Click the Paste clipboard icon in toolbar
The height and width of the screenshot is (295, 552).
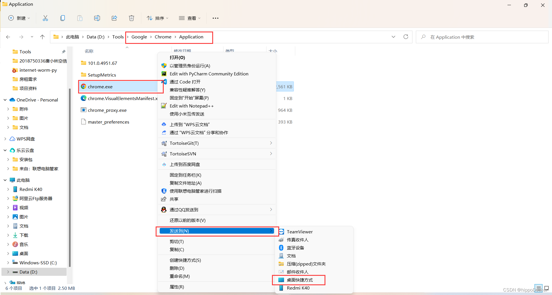(x=80, y=18)
